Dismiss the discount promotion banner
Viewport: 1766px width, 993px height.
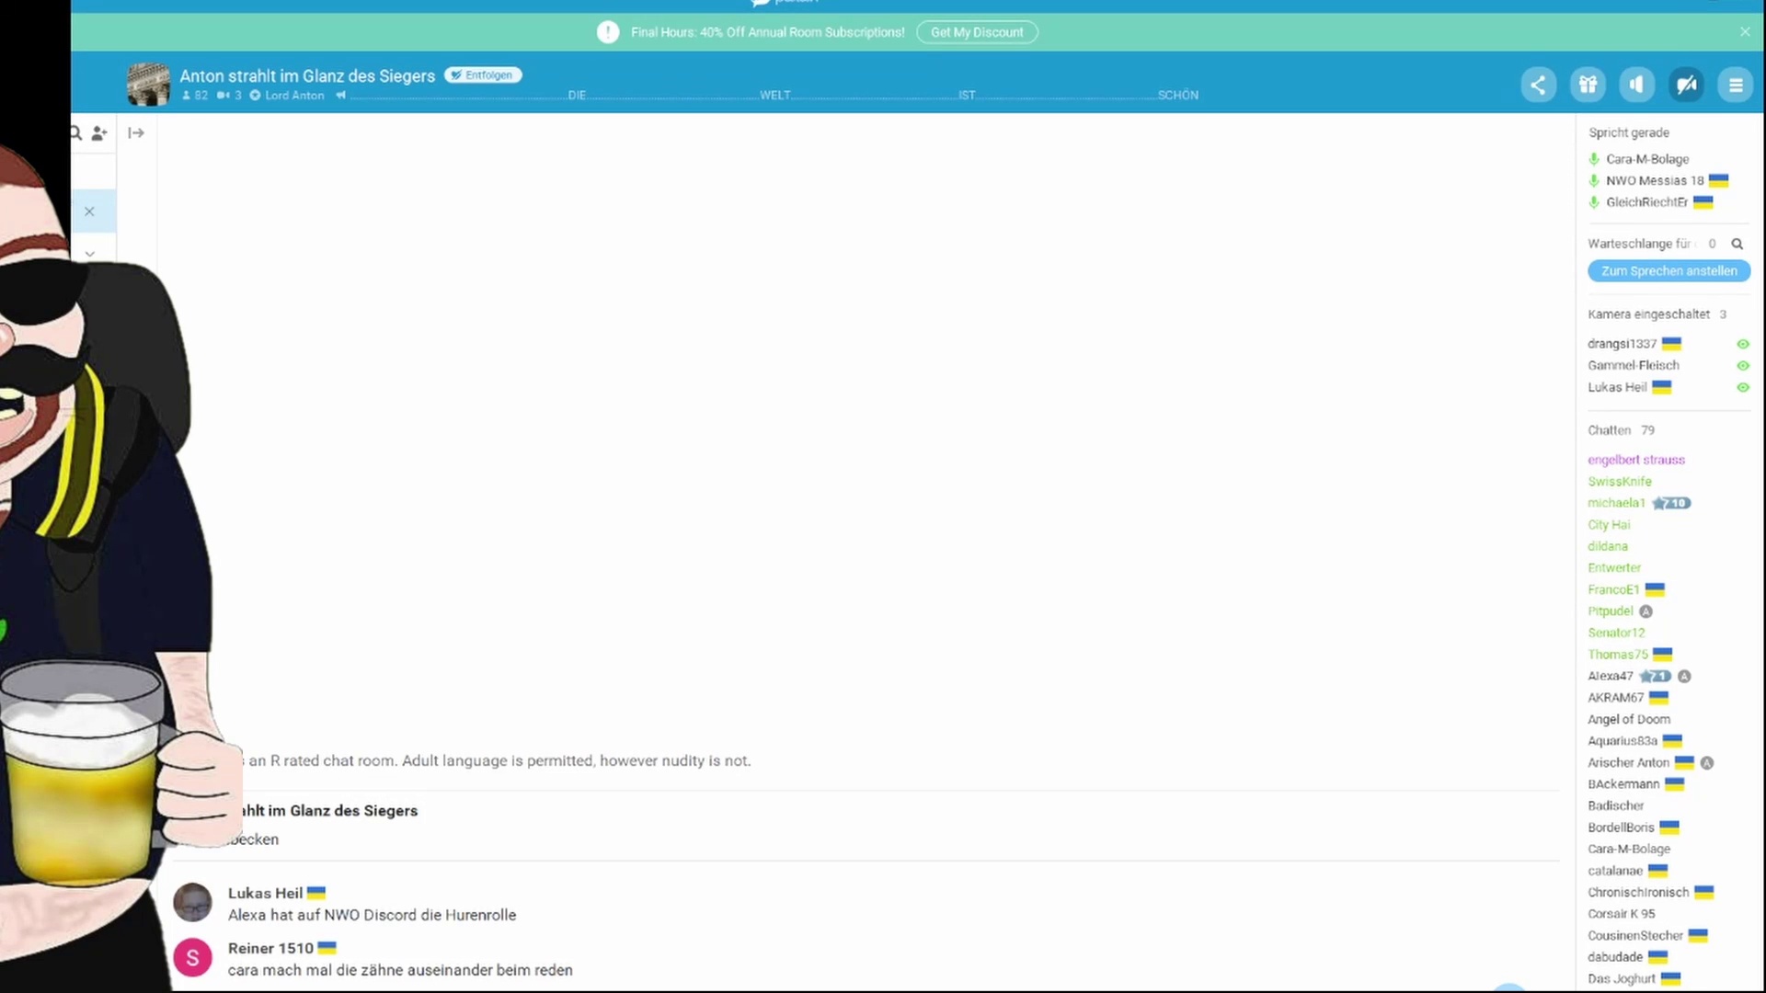(1745, 32)
